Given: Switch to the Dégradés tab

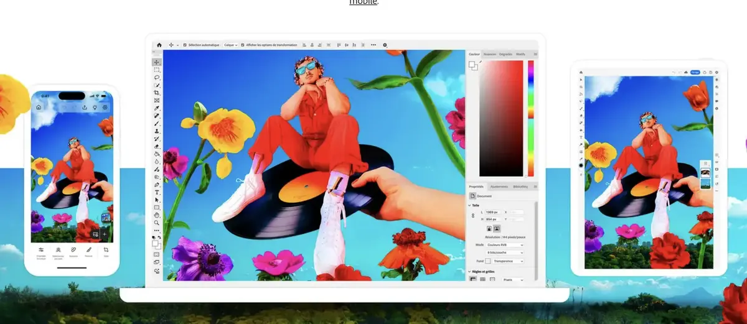Looking at the screenshot, I should tap(505, 54).
